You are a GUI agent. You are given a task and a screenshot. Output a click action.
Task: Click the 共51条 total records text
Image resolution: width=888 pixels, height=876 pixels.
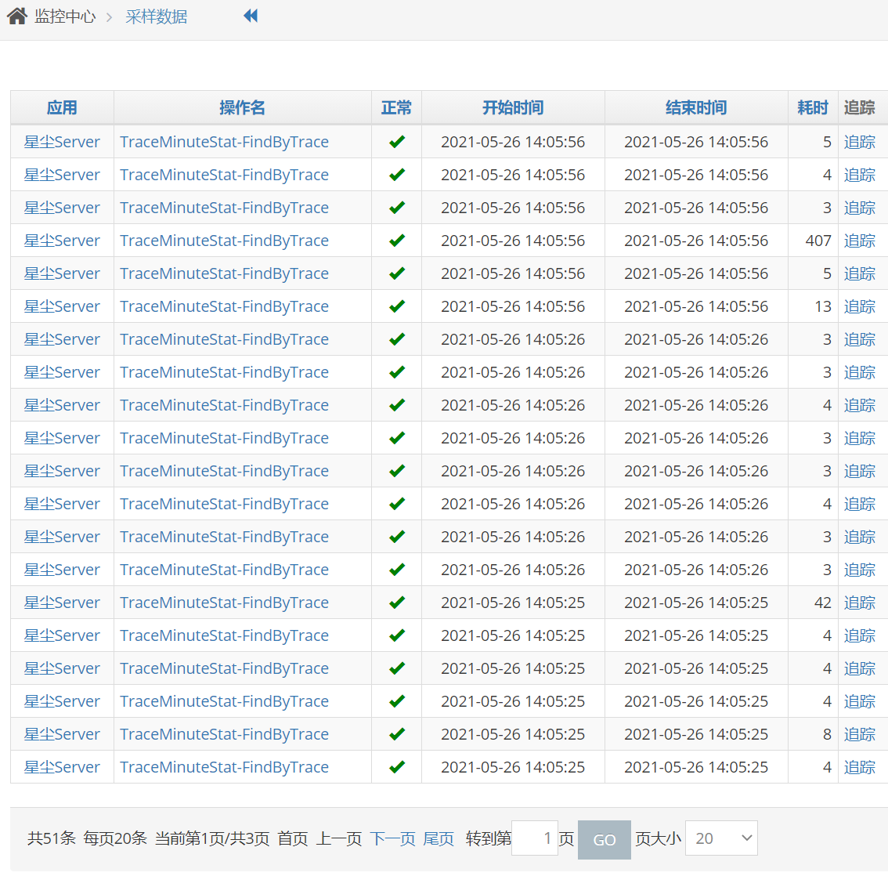(x=52, y=838)
